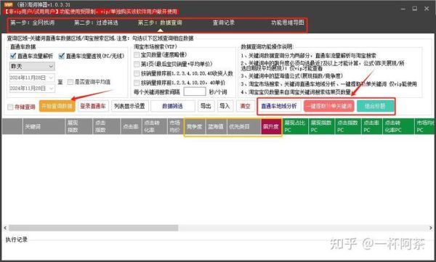Screen dimensions: 436x262
Task: Click the gray 点击指数 column header
Action: (107, 126)
